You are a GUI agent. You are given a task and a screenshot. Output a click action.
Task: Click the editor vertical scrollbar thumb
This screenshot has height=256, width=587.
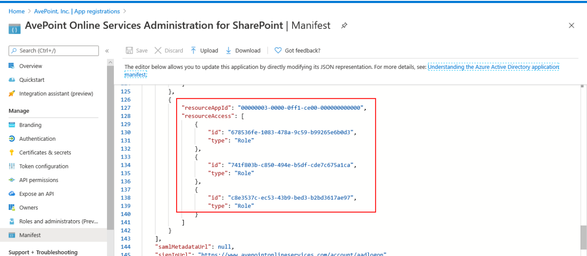click(x=583, y=237)
